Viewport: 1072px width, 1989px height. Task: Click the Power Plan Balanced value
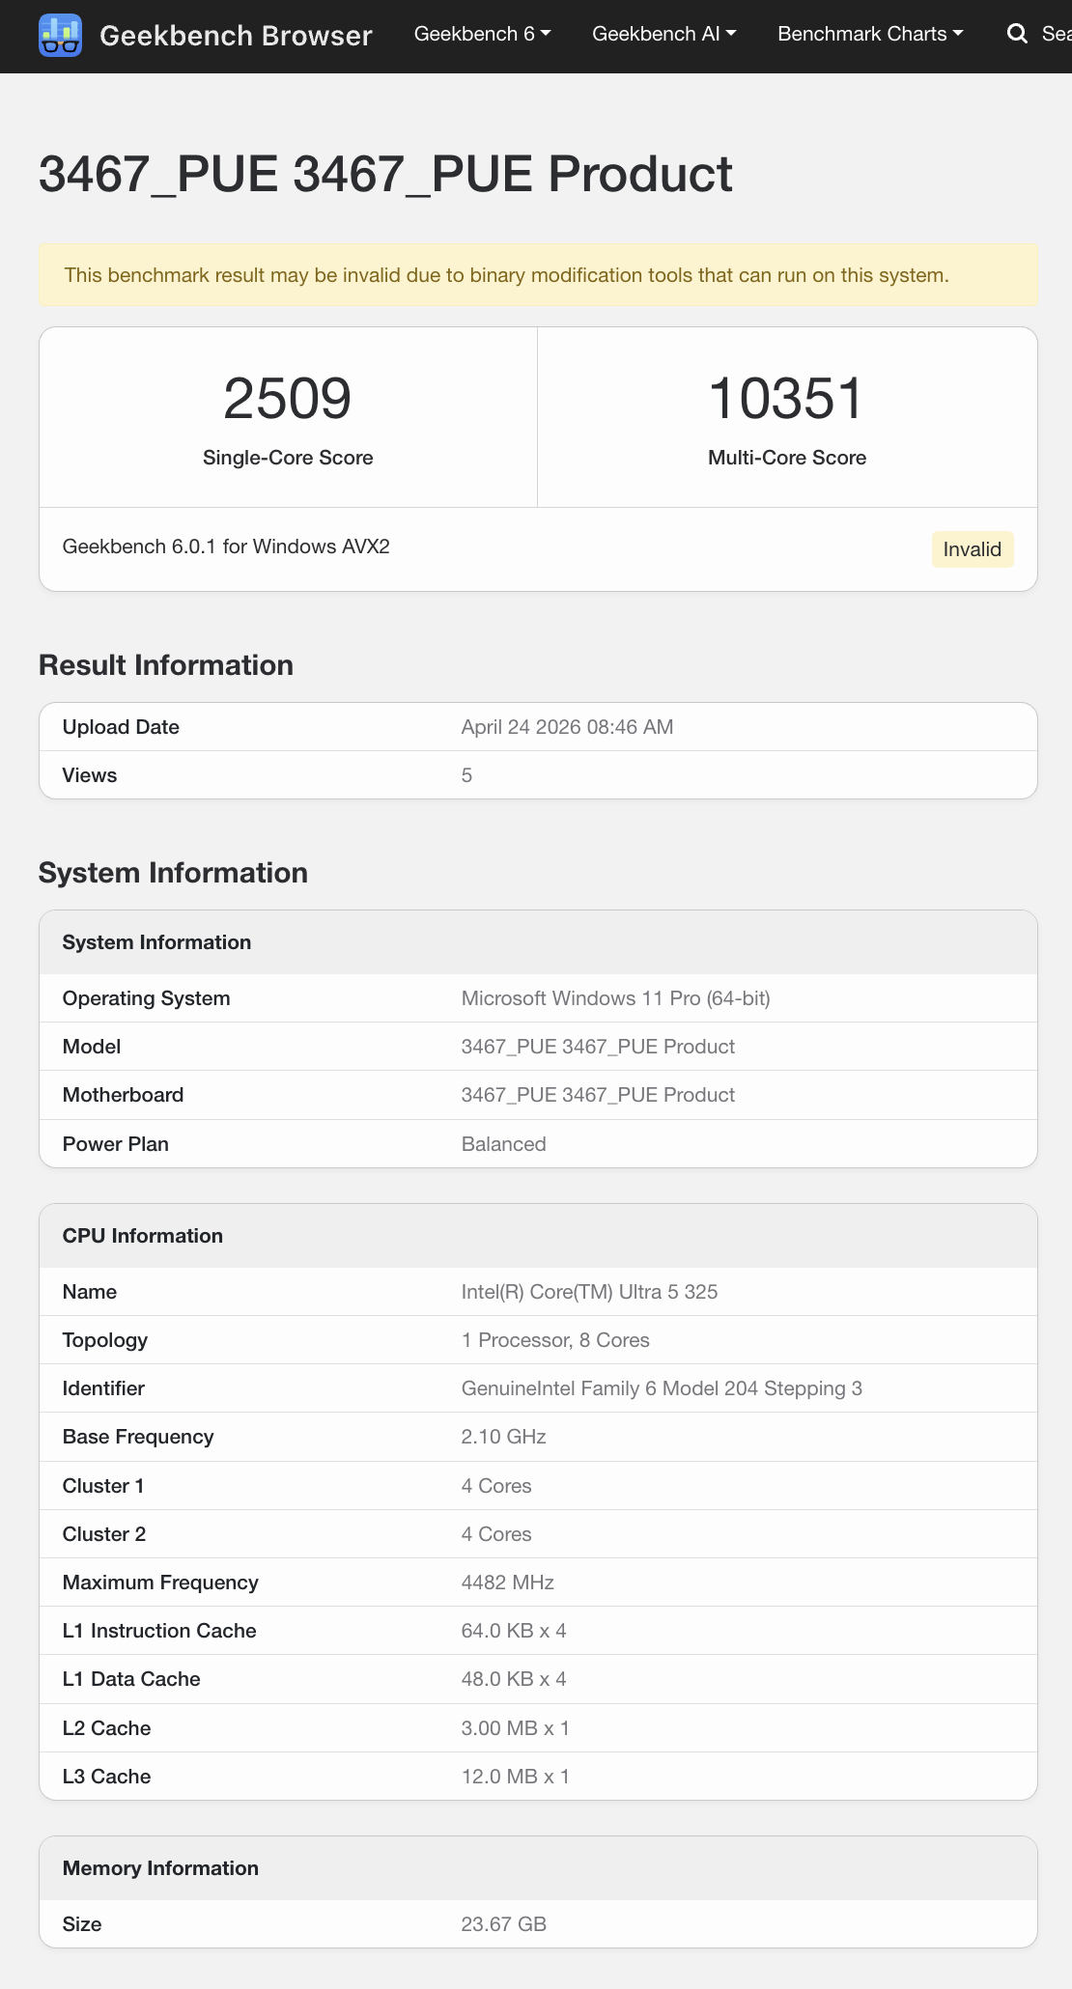[x=503, y=1144]
